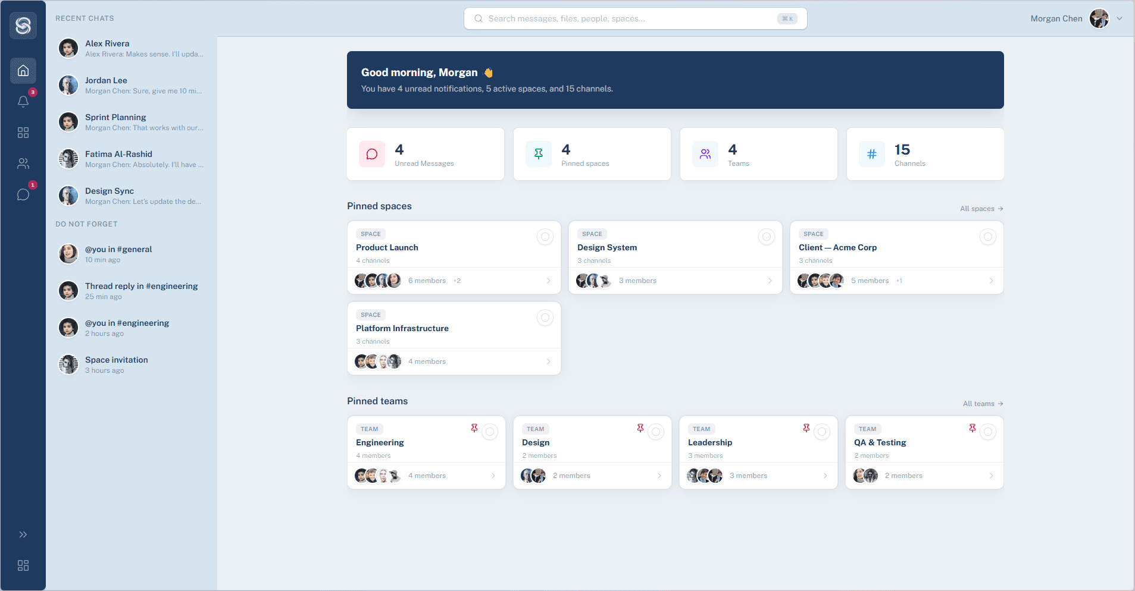Expand Design System members chevron
This screenshot has width=1135, height=591.
pyautogui.click(x=770, y=281)
